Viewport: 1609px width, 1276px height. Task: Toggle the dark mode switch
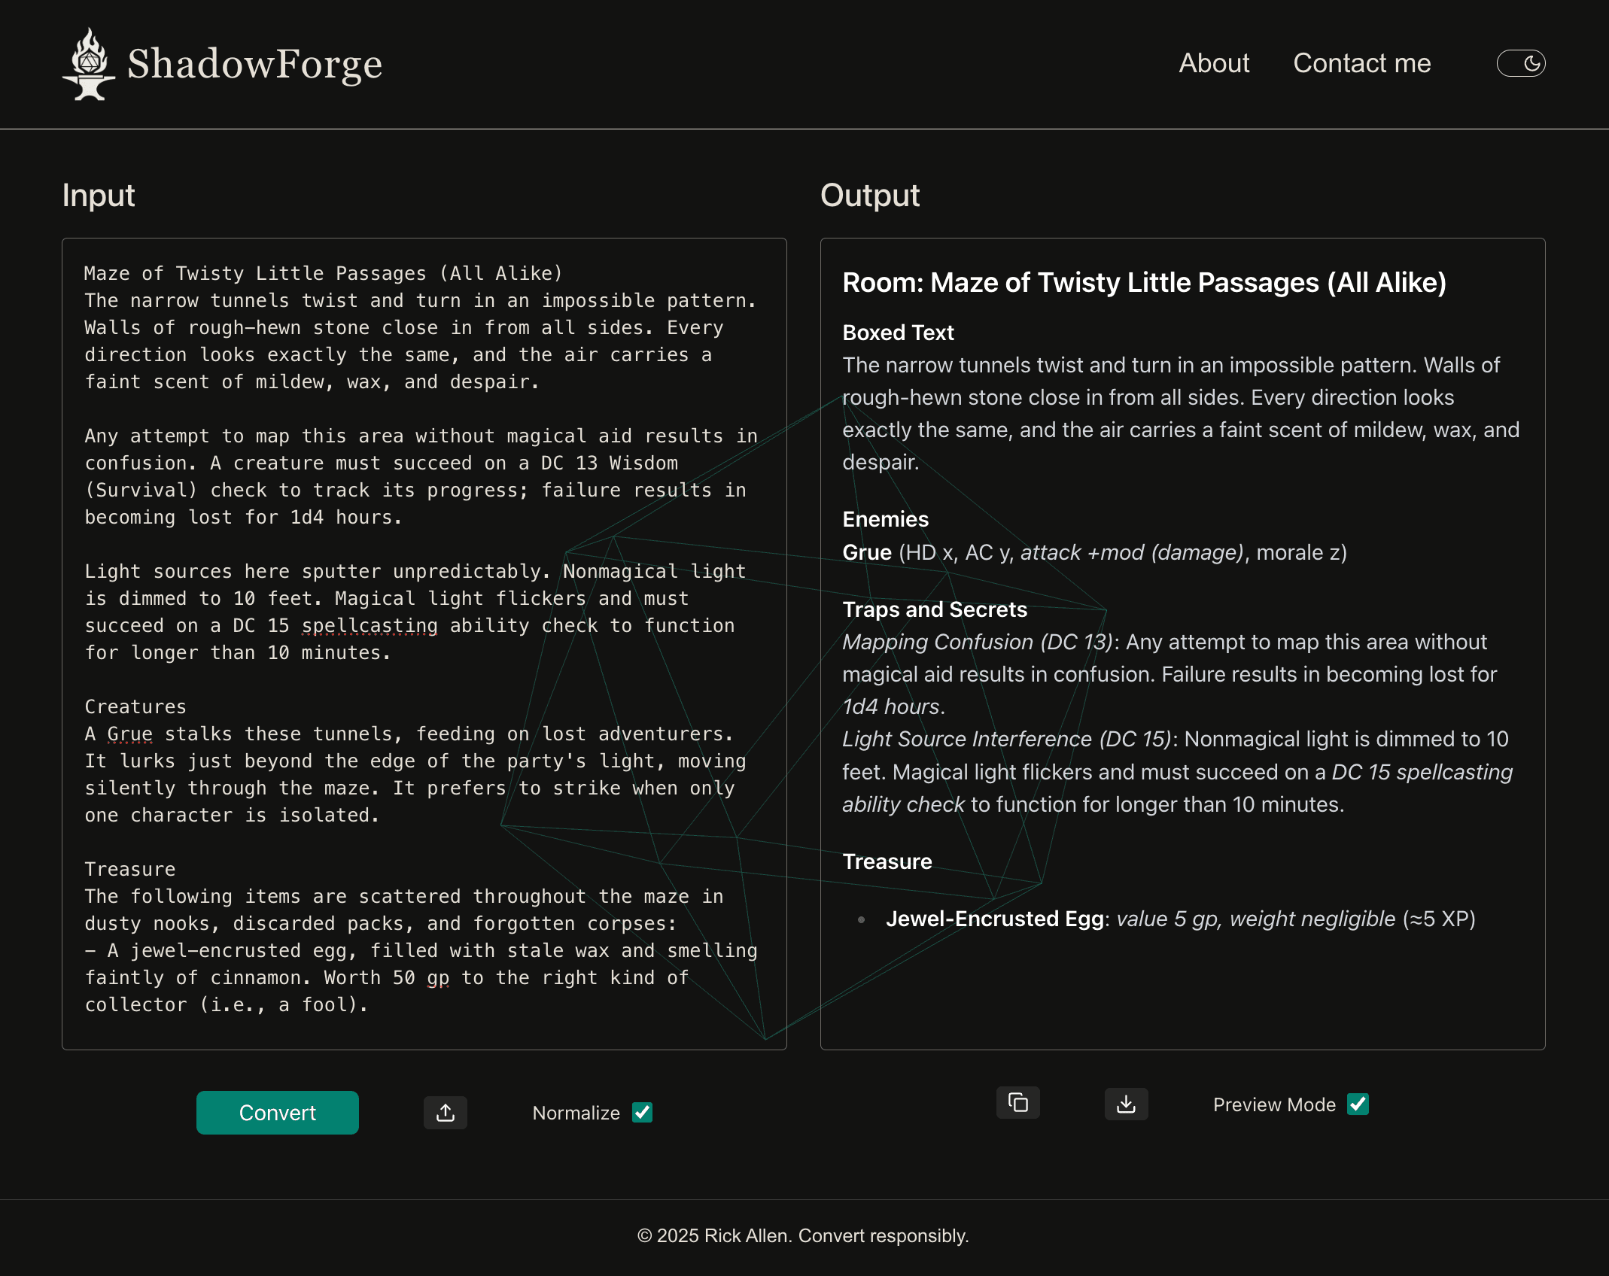(x=1521, y=63)
